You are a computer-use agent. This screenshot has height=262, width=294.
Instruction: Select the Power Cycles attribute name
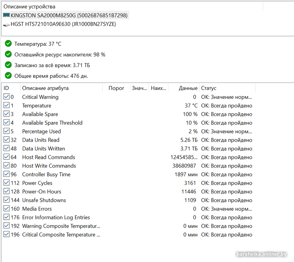click(37, 183)
